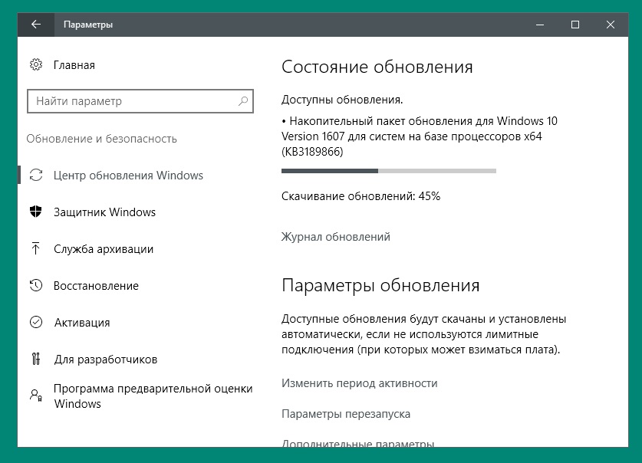Click the shield icon for Защитник Windows

(x=36, y=212)
